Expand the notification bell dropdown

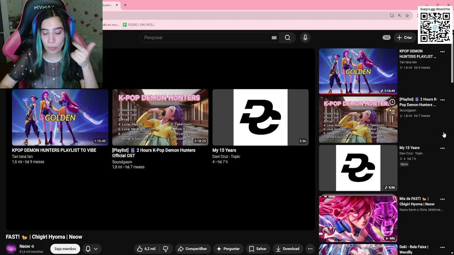tap(92, 249)
